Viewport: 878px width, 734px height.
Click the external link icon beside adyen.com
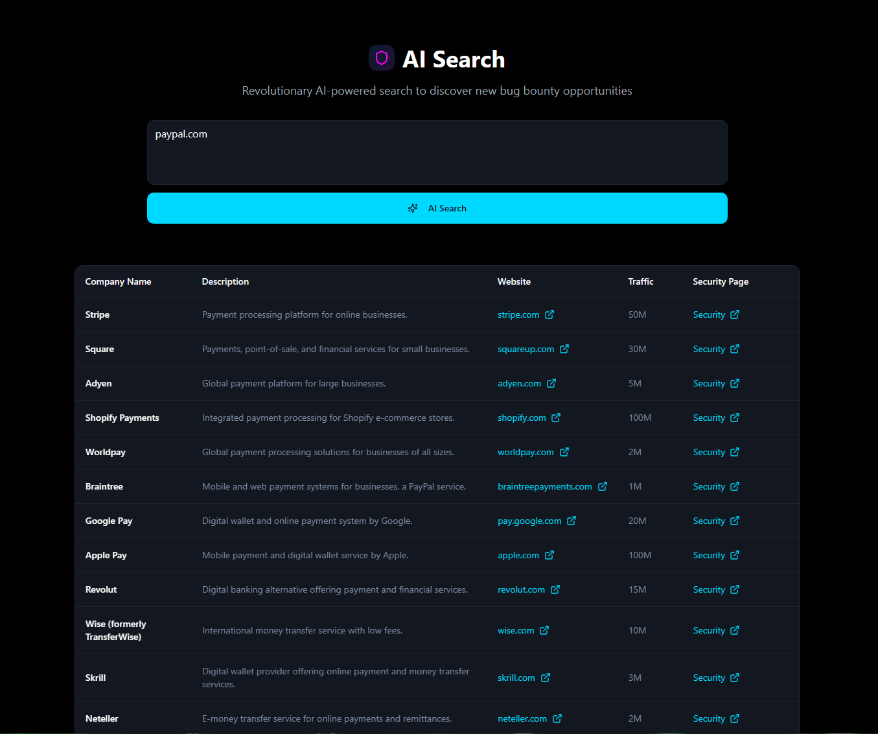(x=550, y=383)
